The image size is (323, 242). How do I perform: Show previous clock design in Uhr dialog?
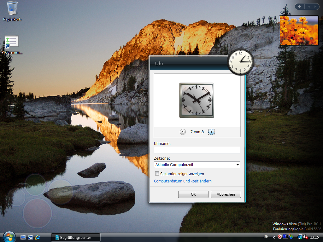click(x=183, y=132)
